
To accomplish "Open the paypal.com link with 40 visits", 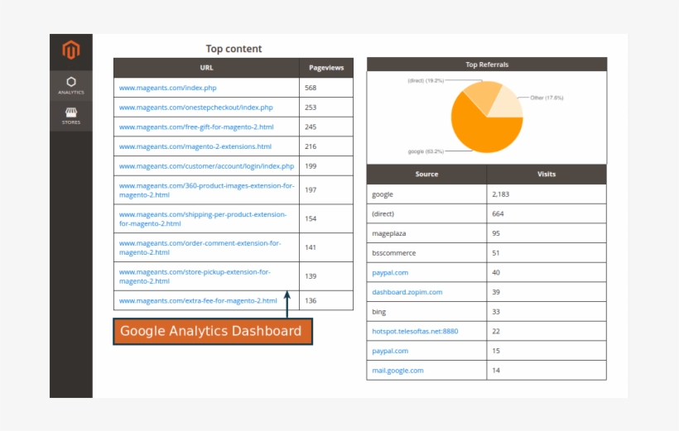I will tap(390, 273).
